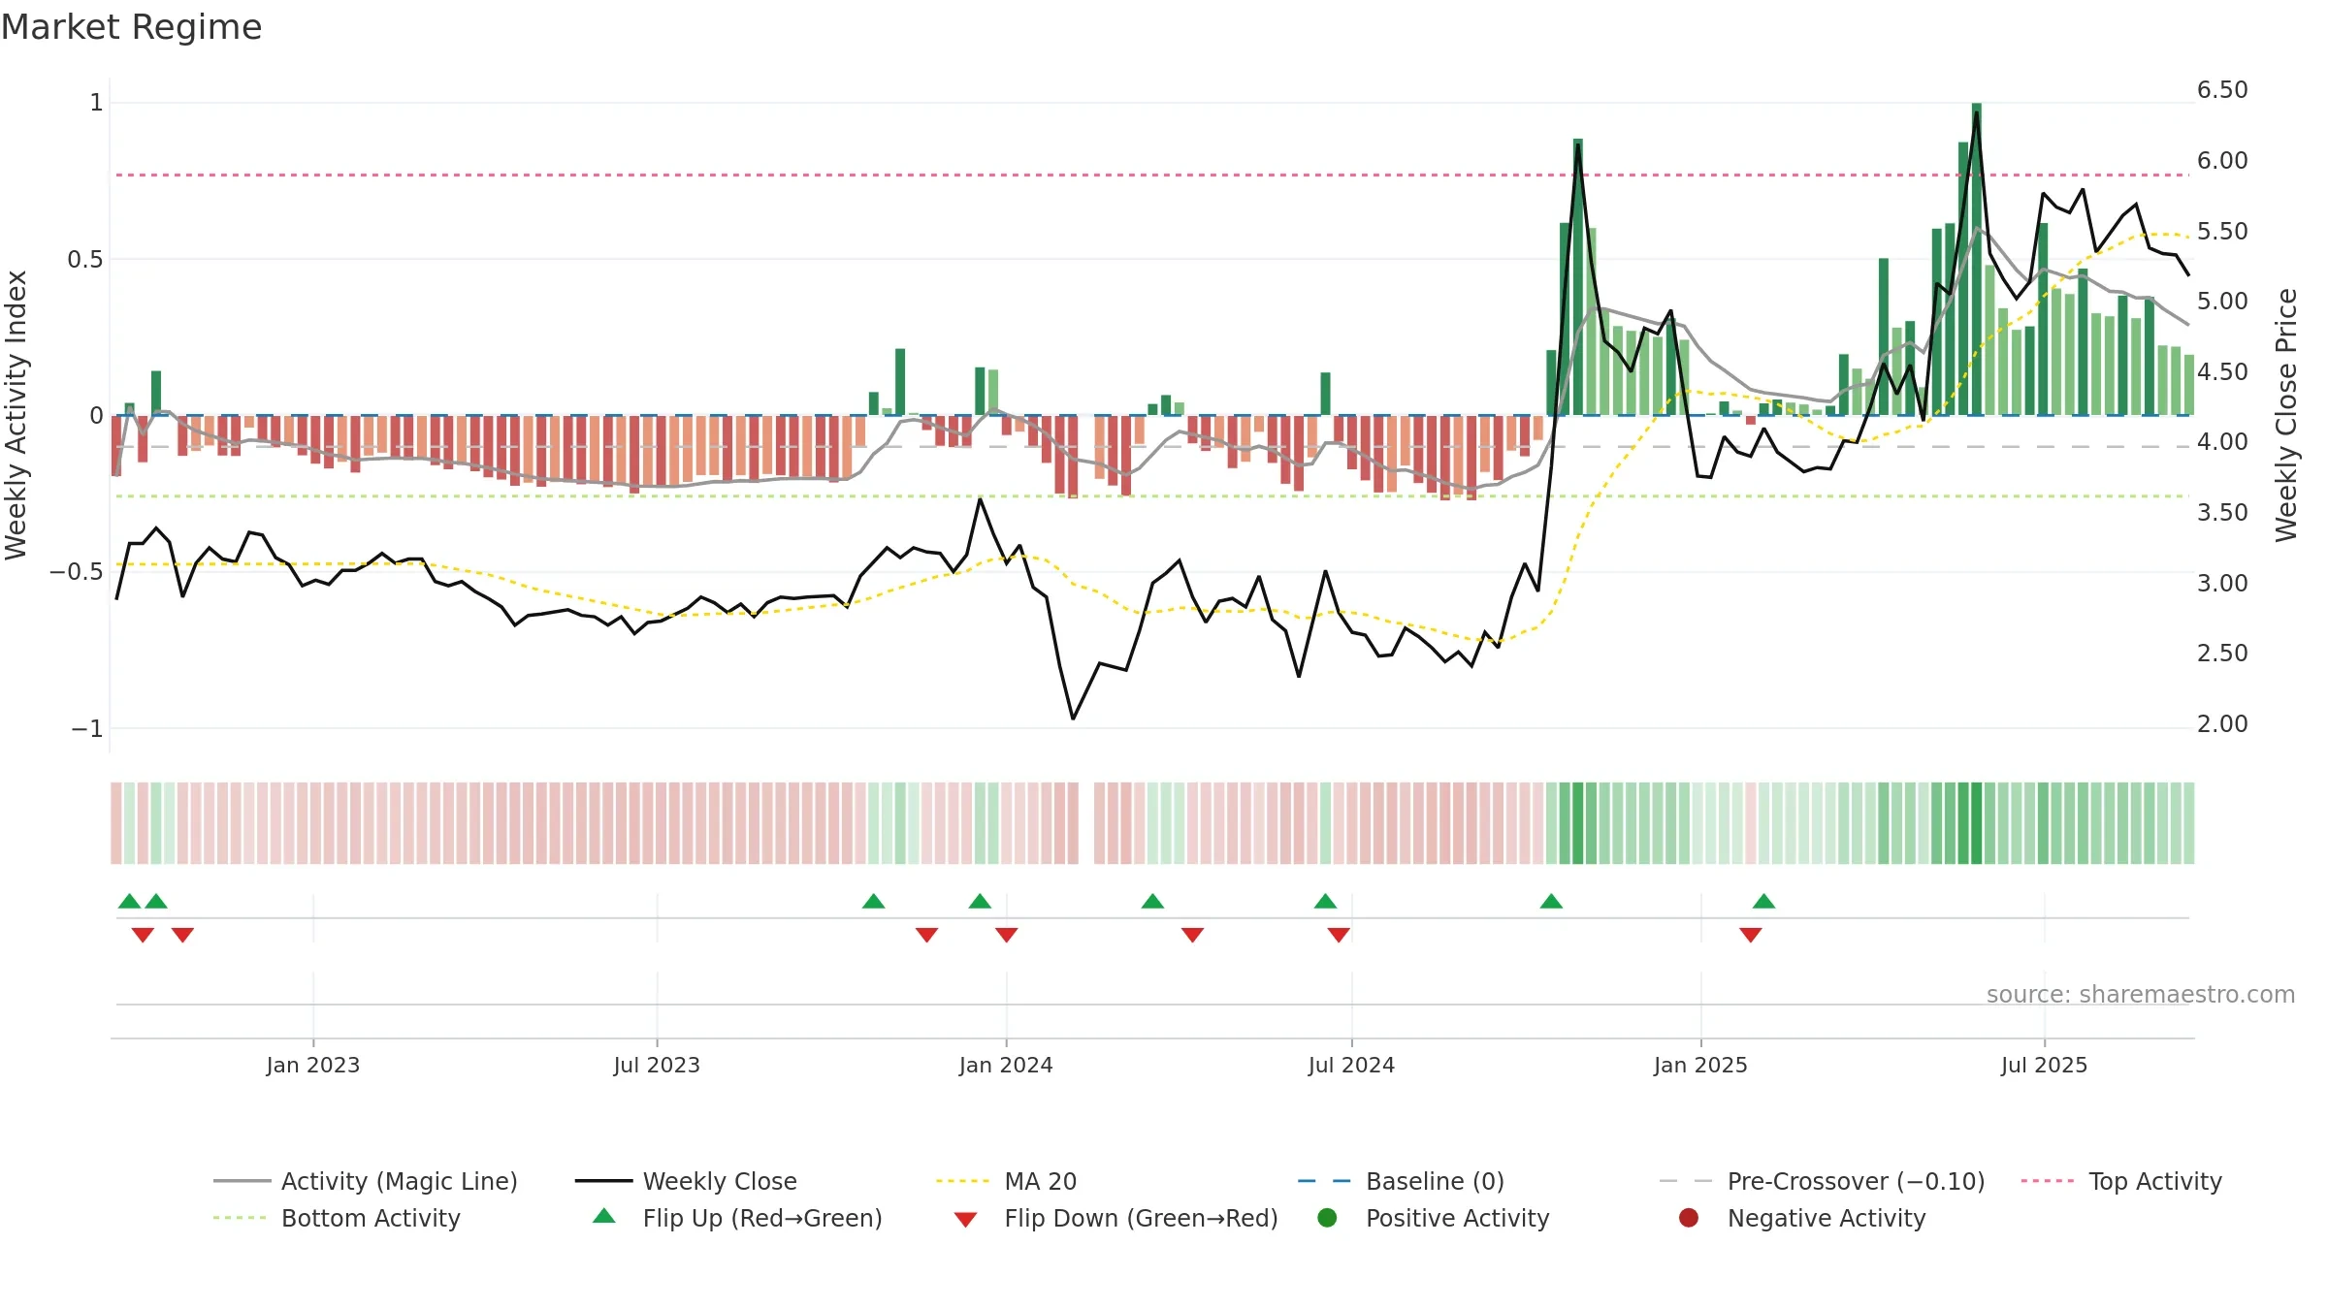The width and height of the screenshot is (2328, 1309).
Task: Click the flip-up triangle marker in June 2024
Action: click(1325, 902)
